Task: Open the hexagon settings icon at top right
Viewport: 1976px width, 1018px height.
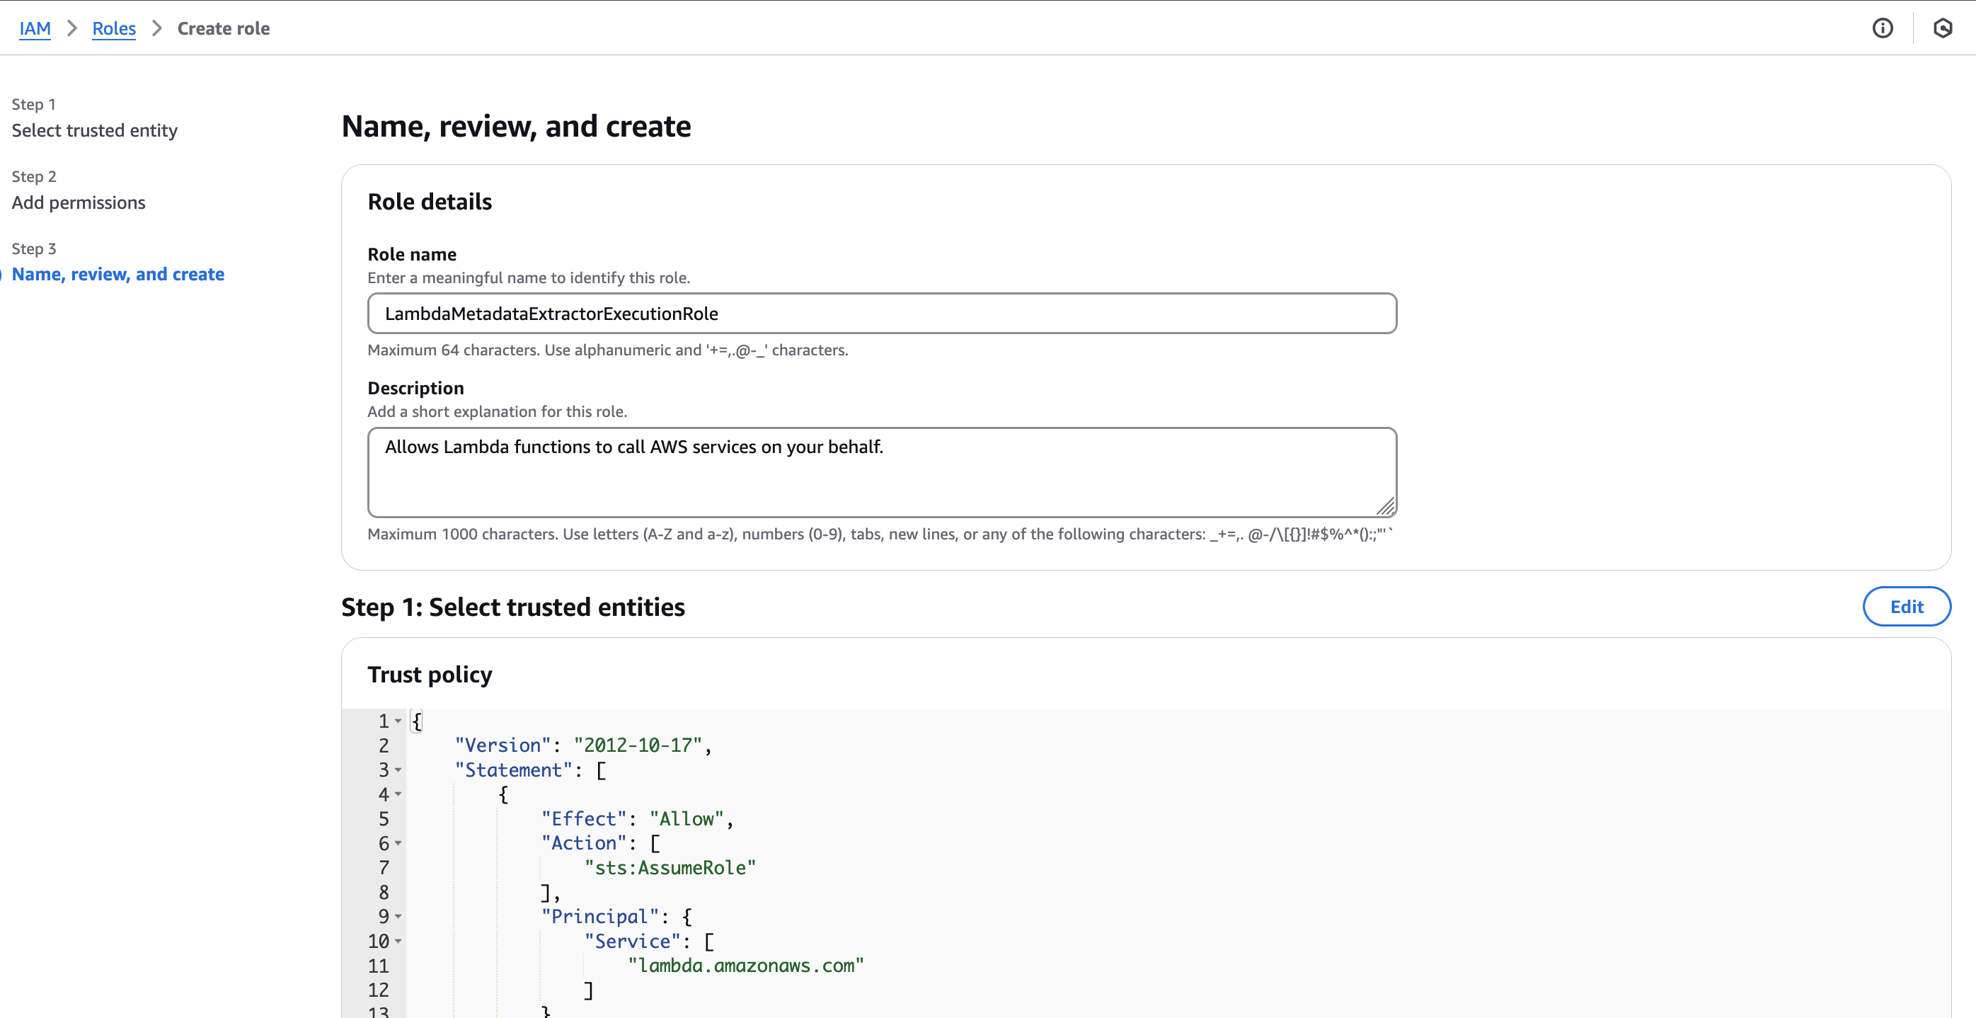Action: coord(1942,28)
